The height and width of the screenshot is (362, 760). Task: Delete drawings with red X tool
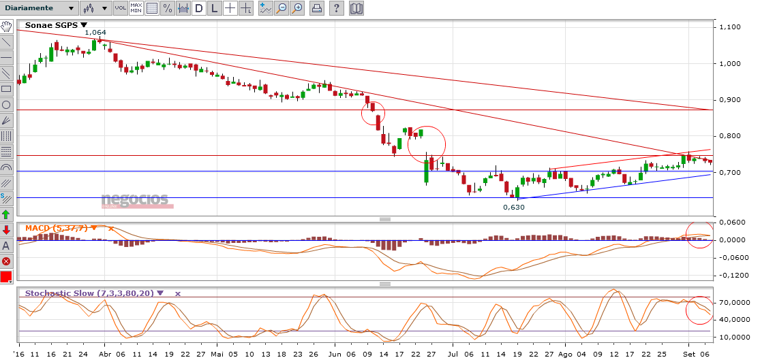coord(6,261)
